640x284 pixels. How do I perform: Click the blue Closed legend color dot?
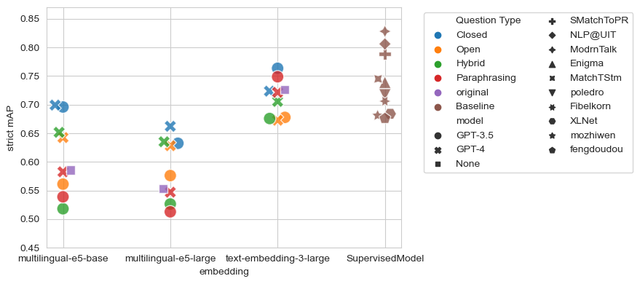pos(438,35)
